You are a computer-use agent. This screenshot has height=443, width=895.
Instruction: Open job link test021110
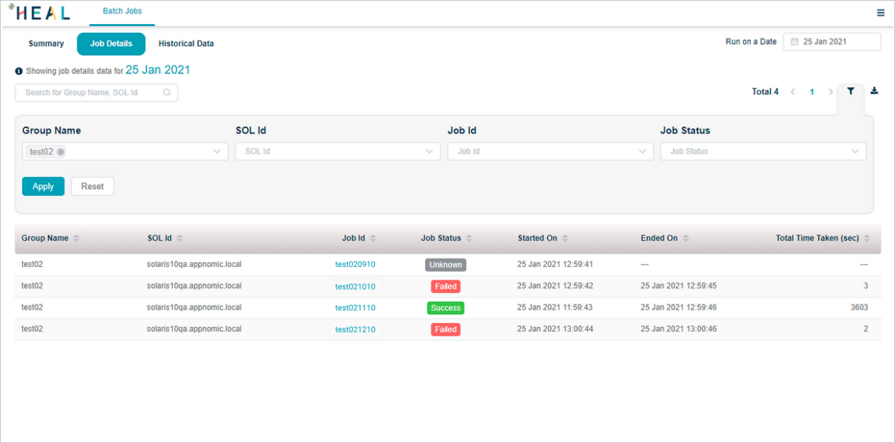click(x=355, y=308)
